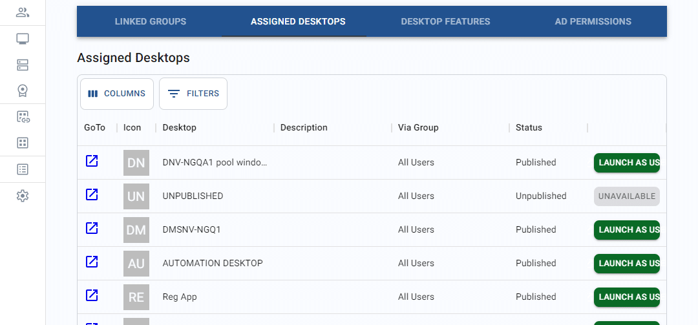Open the grid apps icon in sidebar
Screen dimensions: 698x325
(22, 143)
